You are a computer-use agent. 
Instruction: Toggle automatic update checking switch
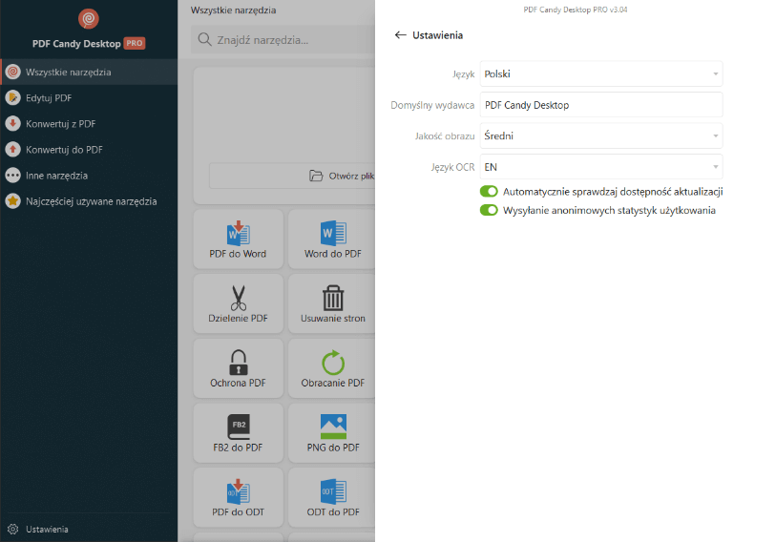pos(489,192)
